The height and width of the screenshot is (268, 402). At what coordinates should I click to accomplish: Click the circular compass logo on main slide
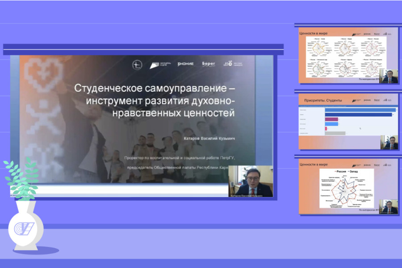coord(137,64)
